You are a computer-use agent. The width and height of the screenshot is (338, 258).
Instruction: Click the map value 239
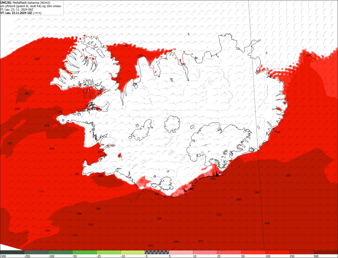pos(37,59)
